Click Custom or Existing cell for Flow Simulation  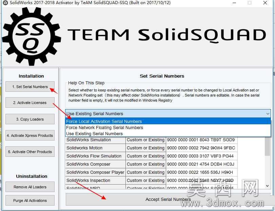pos(146,156)
